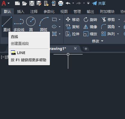Open the redo history dropdown arrow
The image size is (125, 119).
click(84, 3)
